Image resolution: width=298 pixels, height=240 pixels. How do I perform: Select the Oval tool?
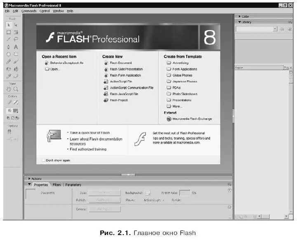tap(9, 54)
